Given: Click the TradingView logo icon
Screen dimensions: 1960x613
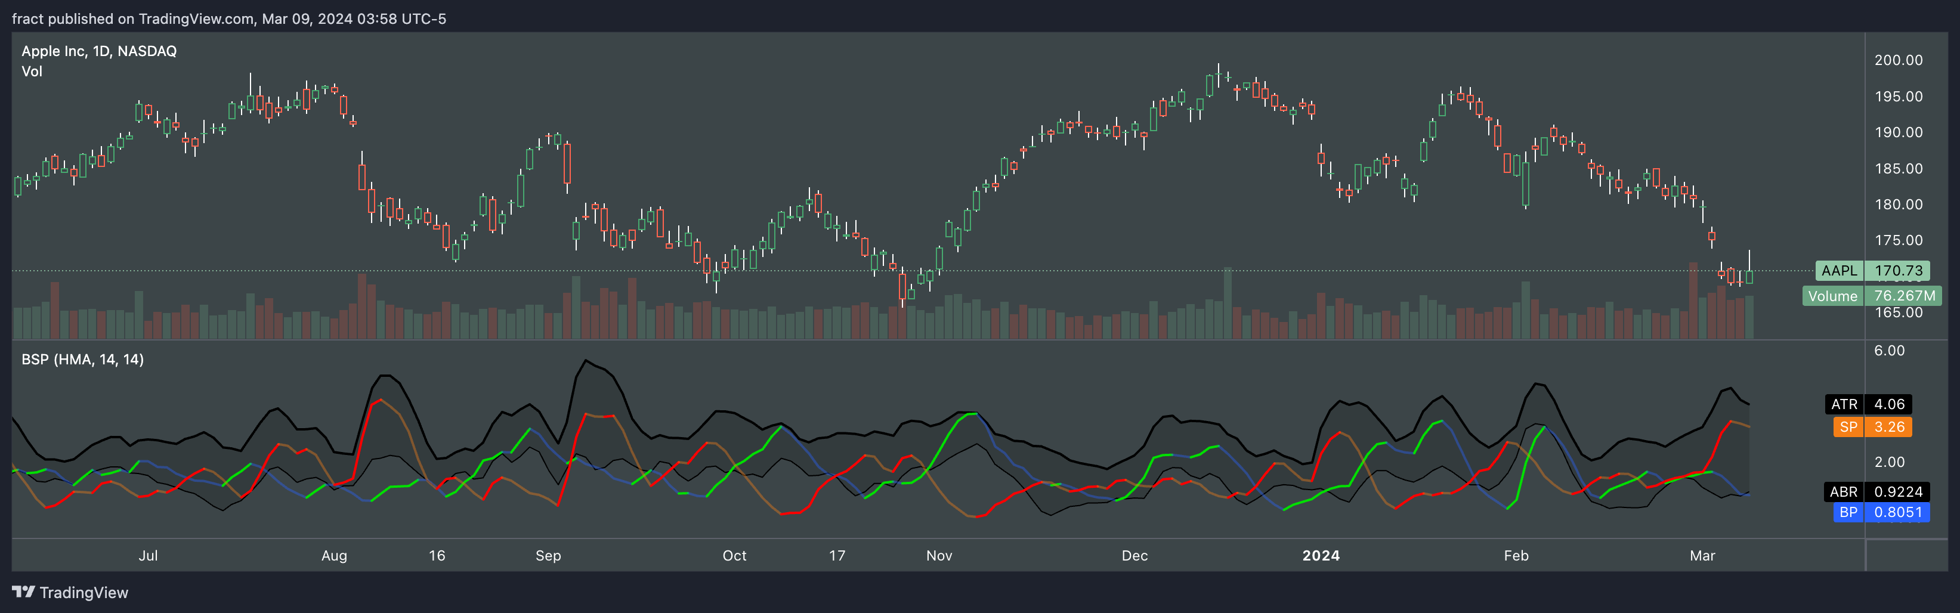Looking at the screenshot, I should point(23,592).
